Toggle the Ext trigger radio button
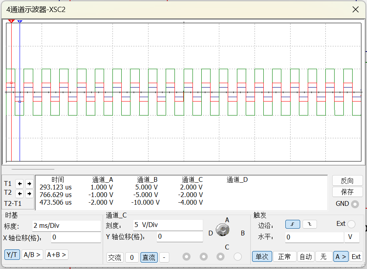Screen dimensions: 367x269 click(x=351, y=224)
